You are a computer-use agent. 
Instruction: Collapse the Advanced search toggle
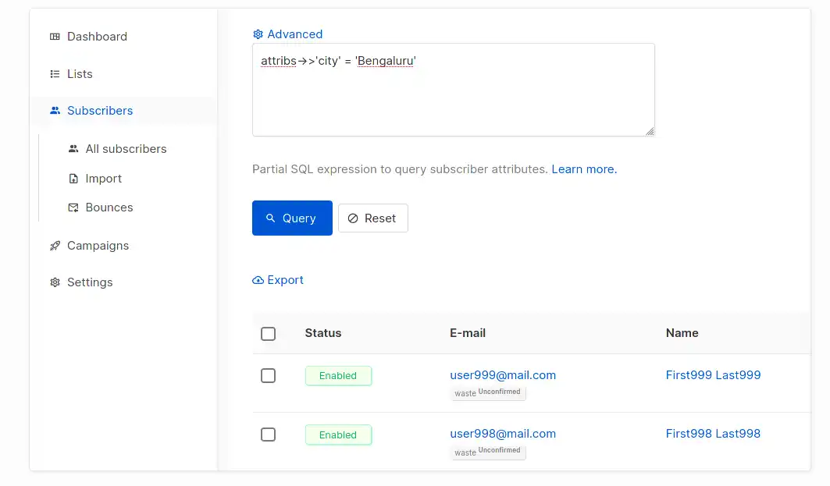pyautogui.click(x=287, y=34)
